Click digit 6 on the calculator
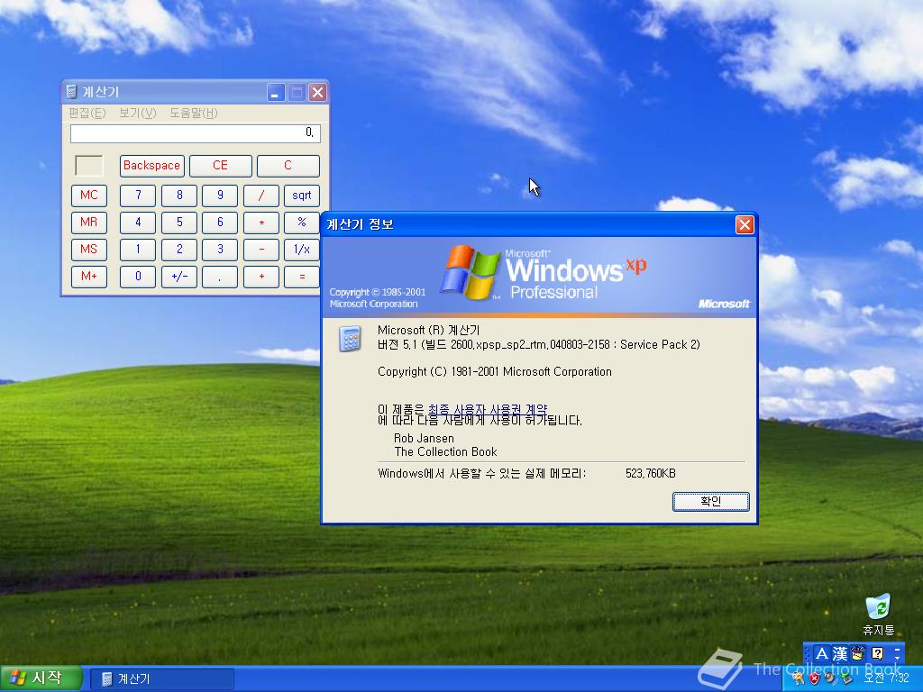Screen dimensions: 923x692 220,223
